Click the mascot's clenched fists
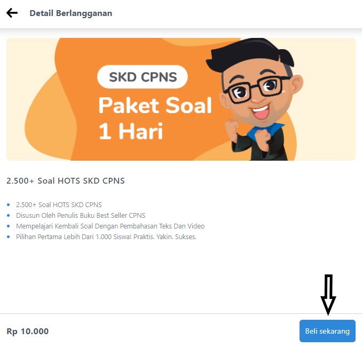362x347 pixels. click(248, 134)
